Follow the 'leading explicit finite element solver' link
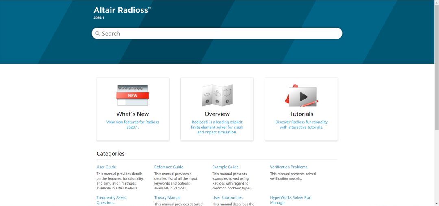 [217, 127]
